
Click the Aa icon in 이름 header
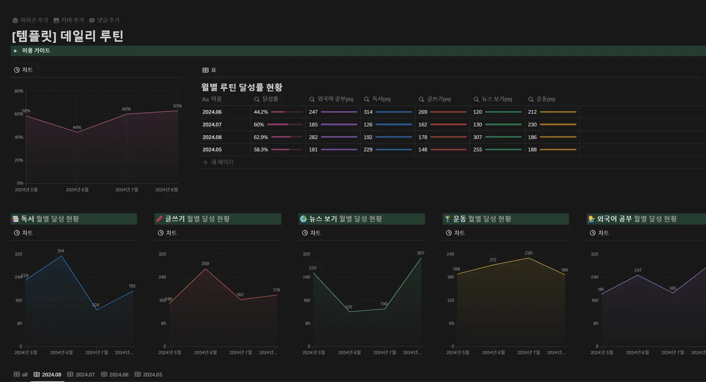pos(205,99)
